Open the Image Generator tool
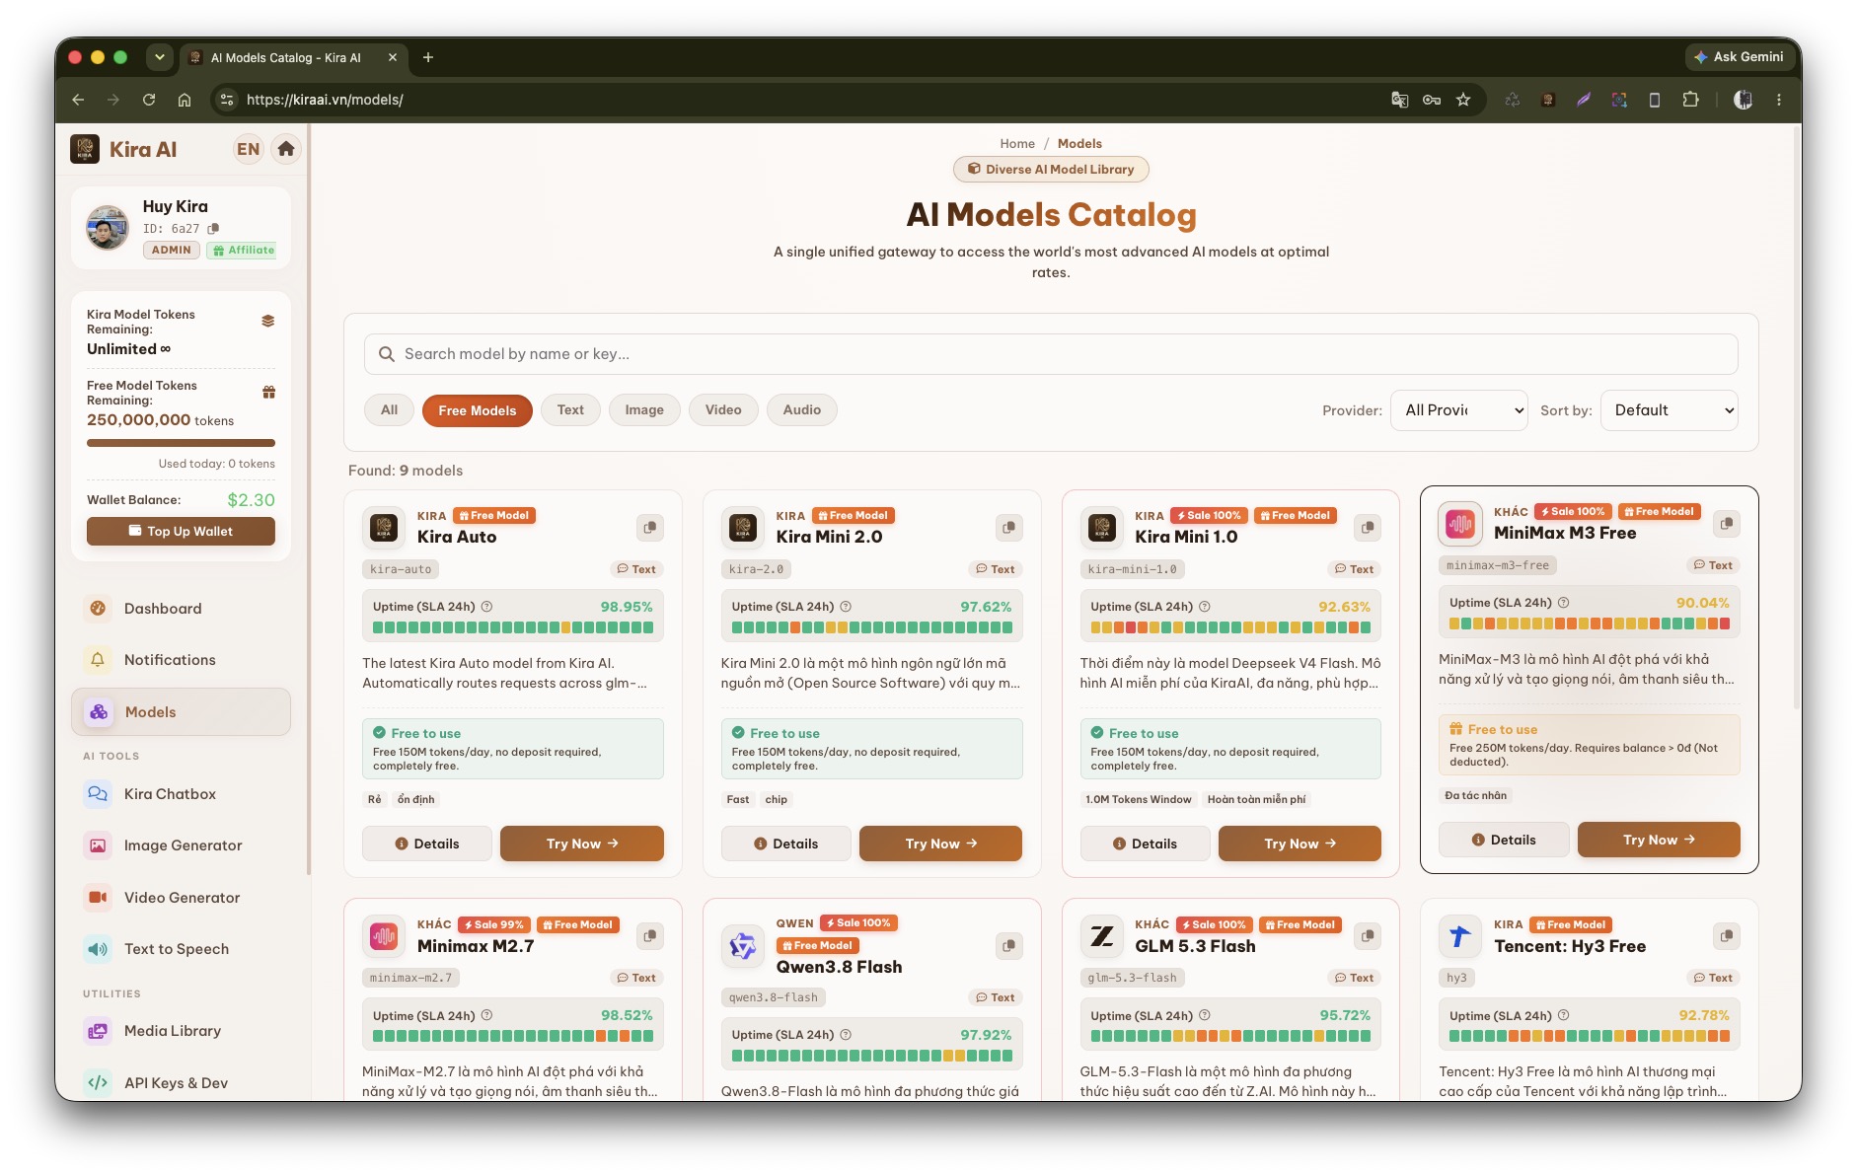 click(181, 845)
